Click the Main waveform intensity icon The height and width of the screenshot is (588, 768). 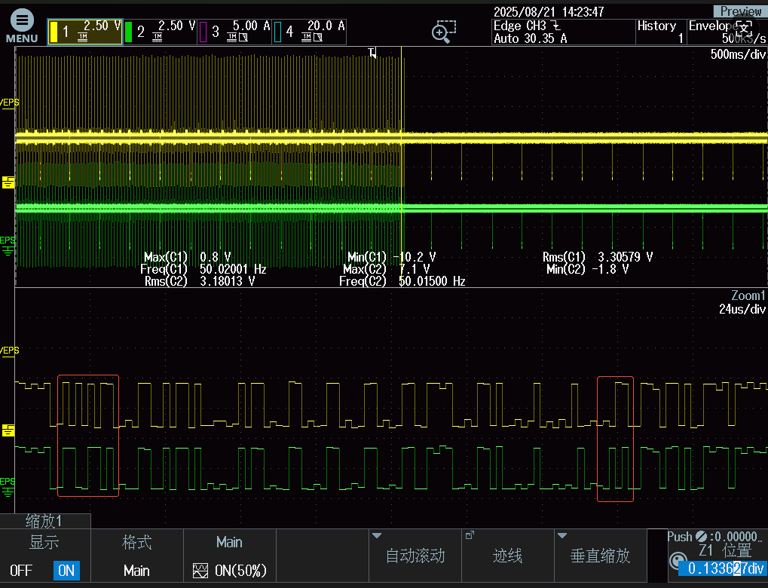point(200,571)
